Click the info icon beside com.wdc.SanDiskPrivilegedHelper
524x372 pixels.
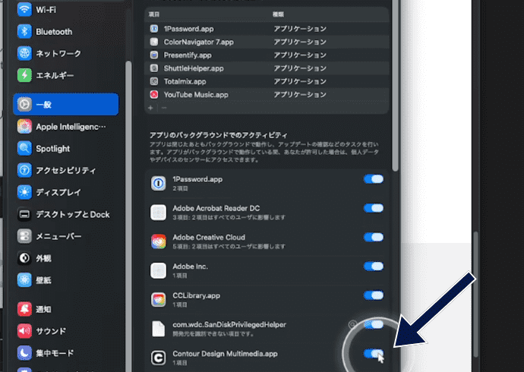352,324
